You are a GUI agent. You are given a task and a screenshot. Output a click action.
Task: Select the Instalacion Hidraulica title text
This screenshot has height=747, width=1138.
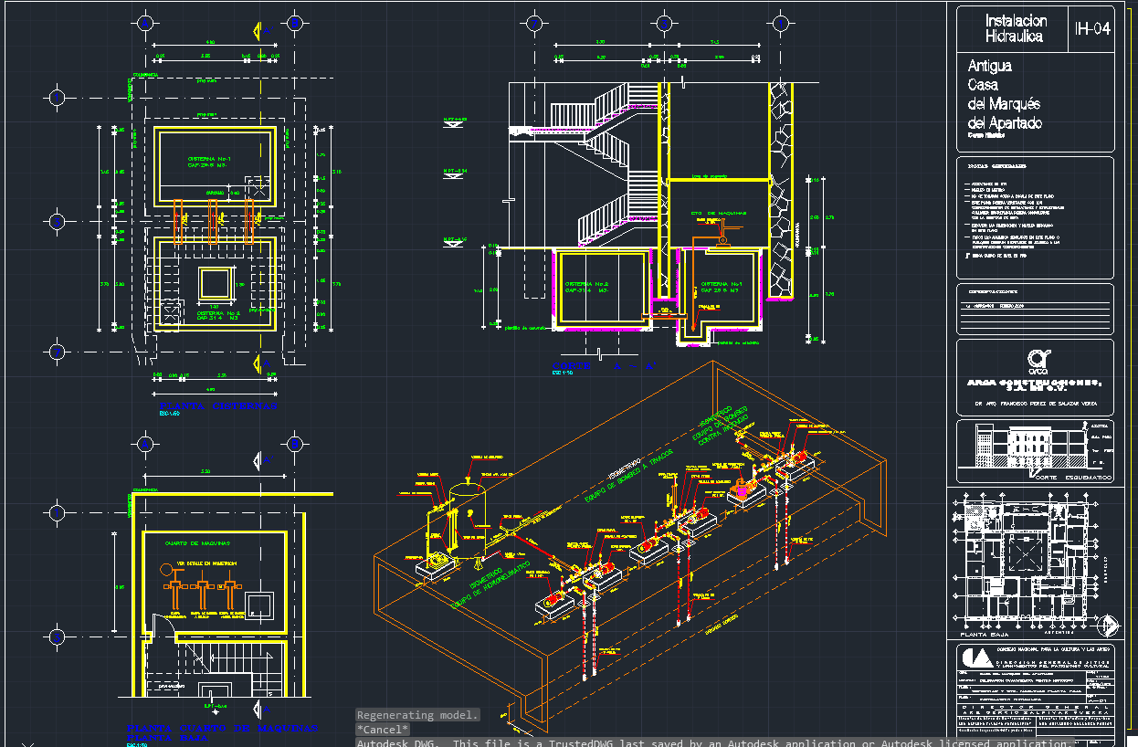1016,29
